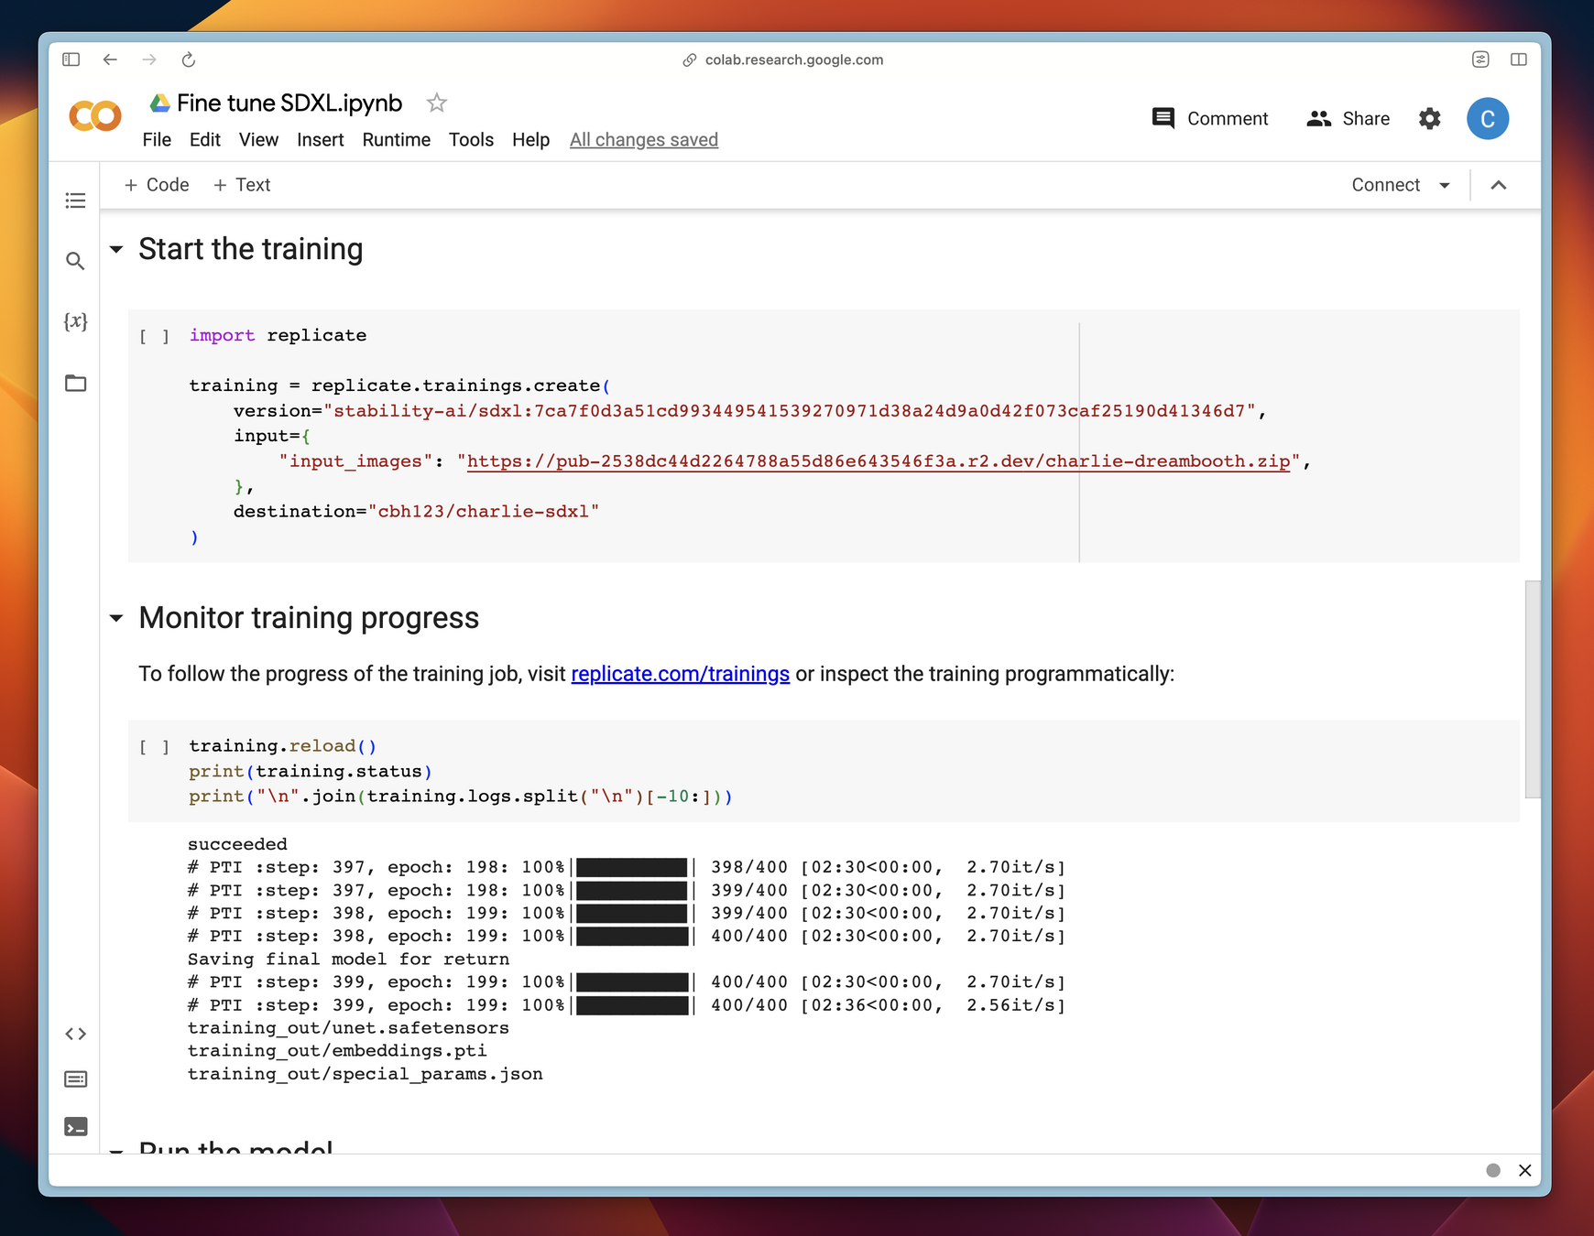Viewport: 1594px width, 1236px height.
Task: Add a new Text cell
Action: pos(242,185)
